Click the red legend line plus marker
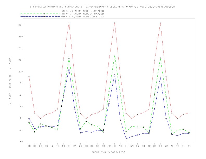Screen dimensions: 206x159 click(44, 11)
